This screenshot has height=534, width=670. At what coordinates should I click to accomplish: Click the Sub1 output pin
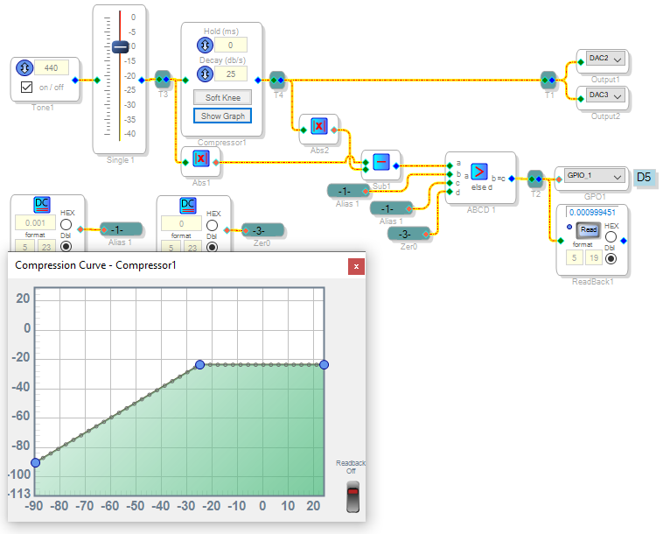point(396,165)
